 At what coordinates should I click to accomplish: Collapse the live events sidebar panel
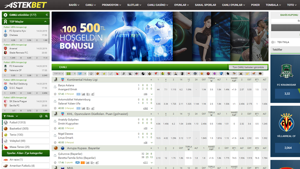[x=47, y=15]
